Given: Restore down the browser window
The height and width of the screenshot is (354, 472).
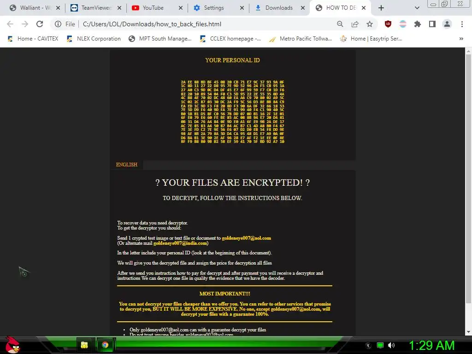Looking at the screenshot, I should tap(444, 4).
